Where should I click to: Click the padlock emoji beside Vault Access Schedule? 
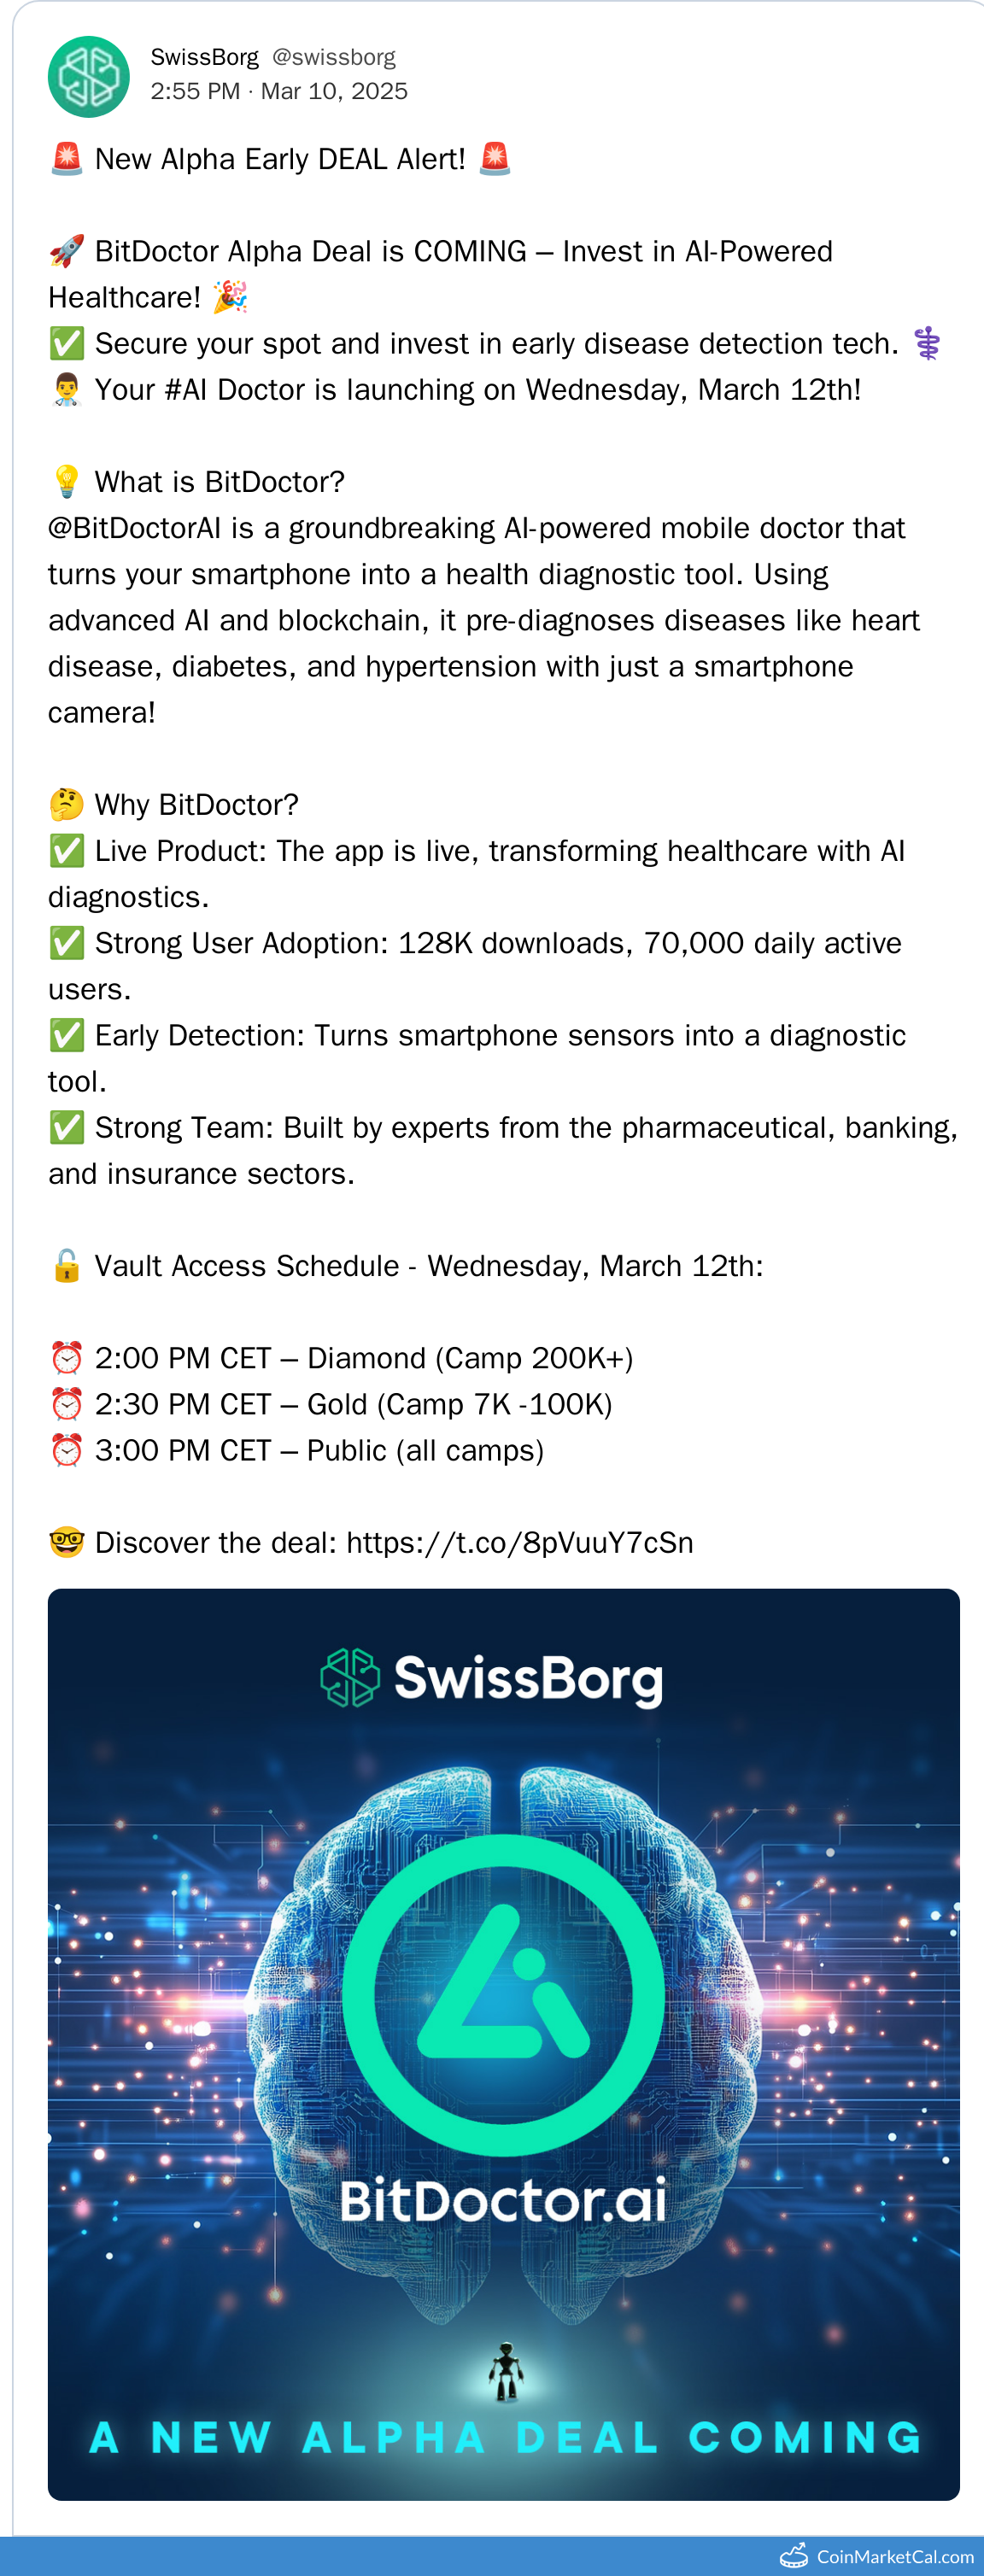(x=67, y=1266)
